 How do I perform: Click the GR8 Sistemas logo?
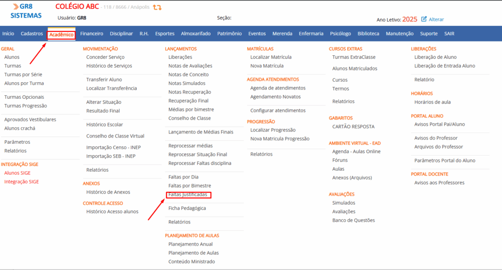point(26,11)
